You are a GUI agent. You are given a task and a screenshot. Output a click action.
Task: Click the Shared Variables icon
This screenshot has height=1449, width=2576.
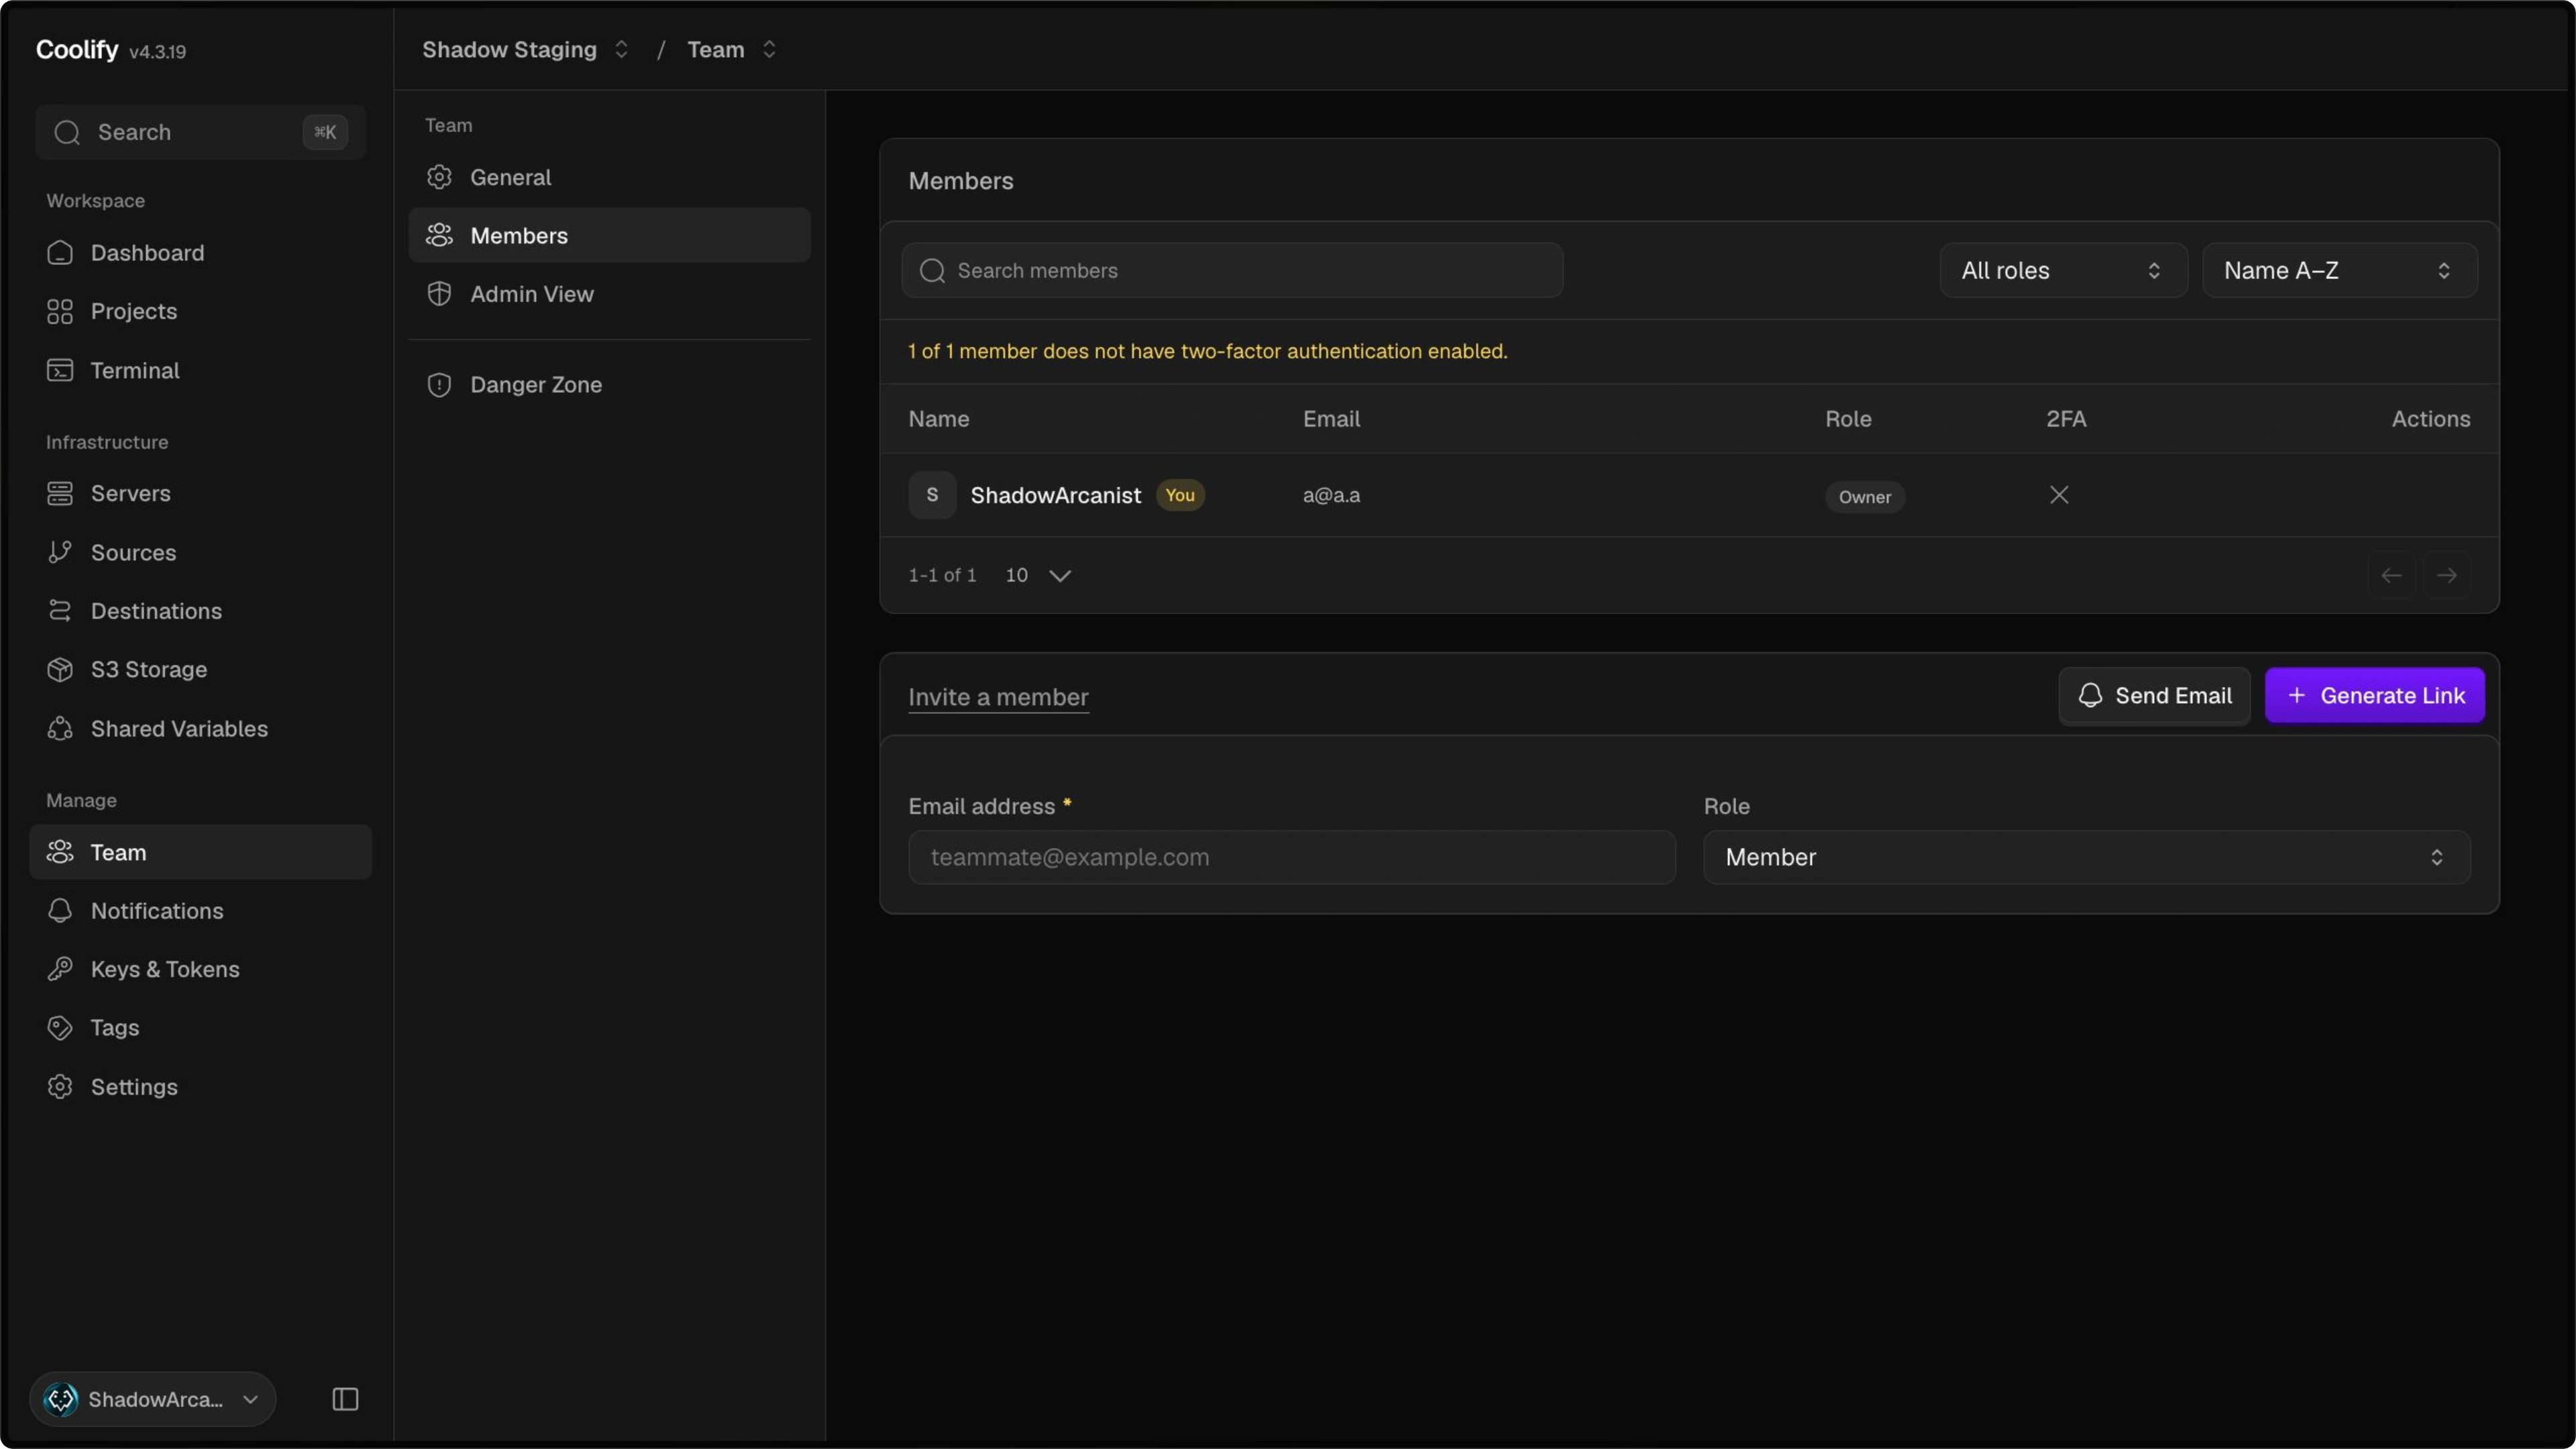pyautogui.click(x=60, y=729)
